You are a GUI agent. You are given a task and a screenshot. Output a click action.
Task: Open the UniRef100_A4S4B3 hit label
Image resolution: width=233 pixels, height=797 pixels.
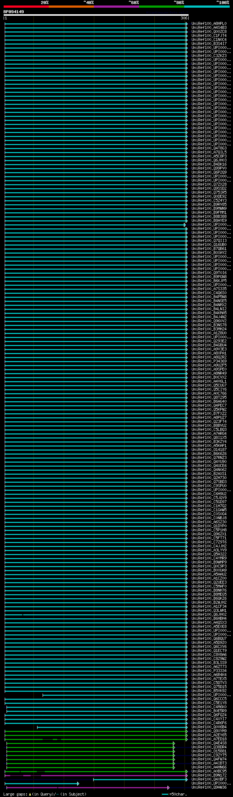209,27
